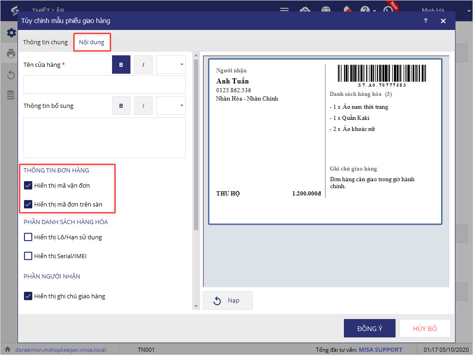Open the database icon in the left sidebar
The image size is (473, 355).
[x=11, y=95]
